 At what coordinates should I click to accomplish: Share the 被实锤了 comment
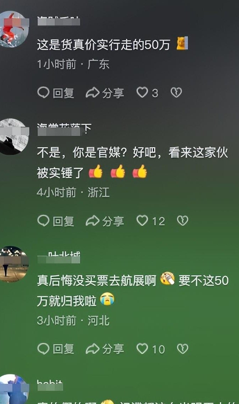point(105,221)
